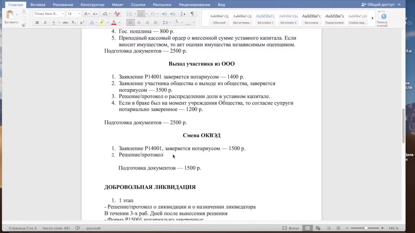Open the highlight color dropdown arrow
This screenshot has width=415, height=233.
pos(107,22)
